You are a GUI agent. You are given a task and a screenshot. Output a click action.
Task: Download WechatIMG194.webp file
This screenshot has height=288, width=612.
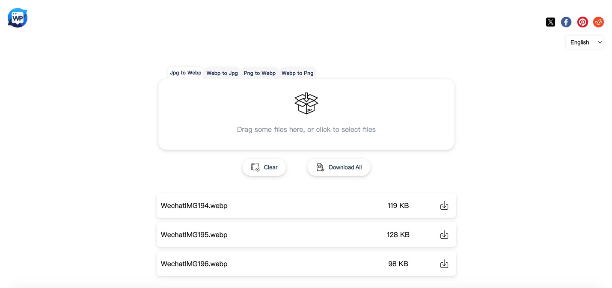coord(444,206)
